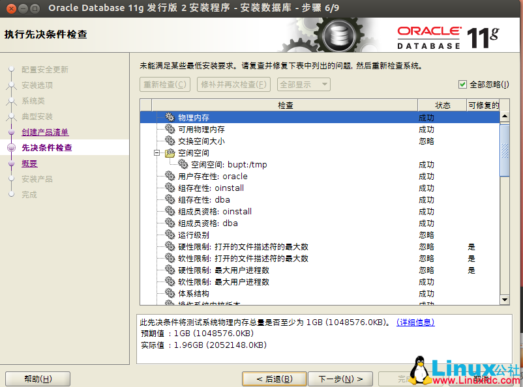Click 配置安全更新 step in sidebar
The image size is (523, 387).
(45, 70)
